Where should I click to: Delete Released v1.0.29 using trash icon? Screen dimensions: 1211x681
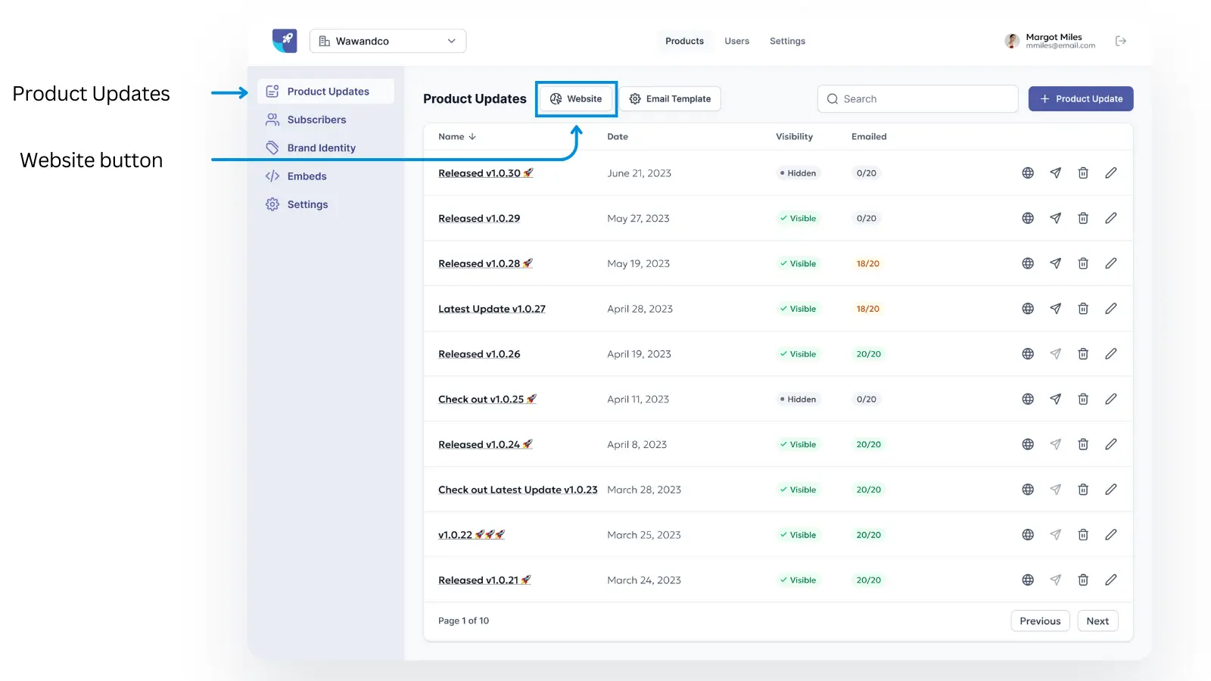pos(1083,218)
